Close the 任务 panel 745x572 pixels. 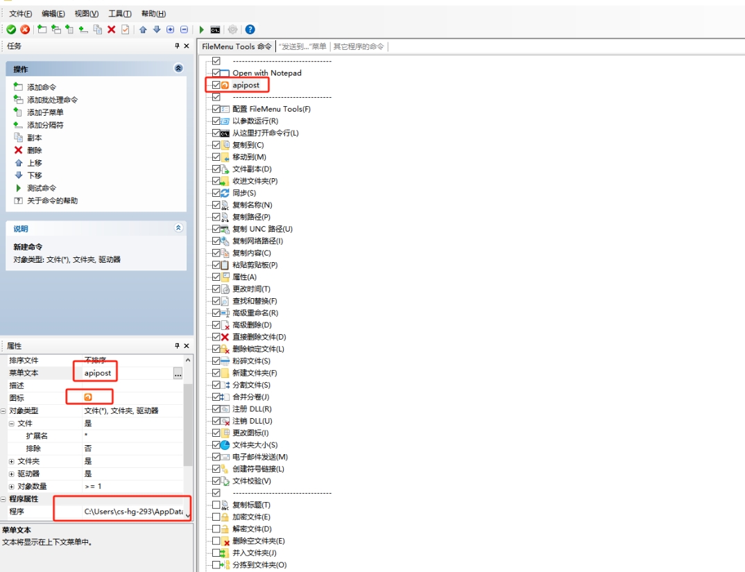(x=186, y=46)
